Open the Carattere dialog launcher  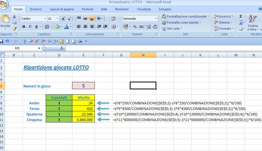pos(71,34)
